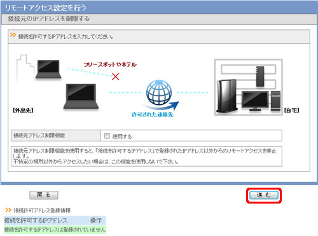Image resolution: width=318 pixels, height=236 pixels.
Task: Click the small laptop near the building
Action: click(x=48, y=69)
